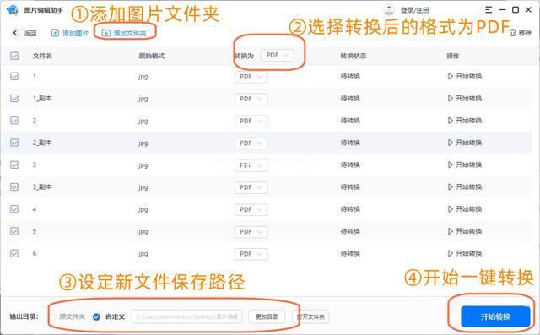
Task: Click the 开始转换 blue button
Action: 495,316
